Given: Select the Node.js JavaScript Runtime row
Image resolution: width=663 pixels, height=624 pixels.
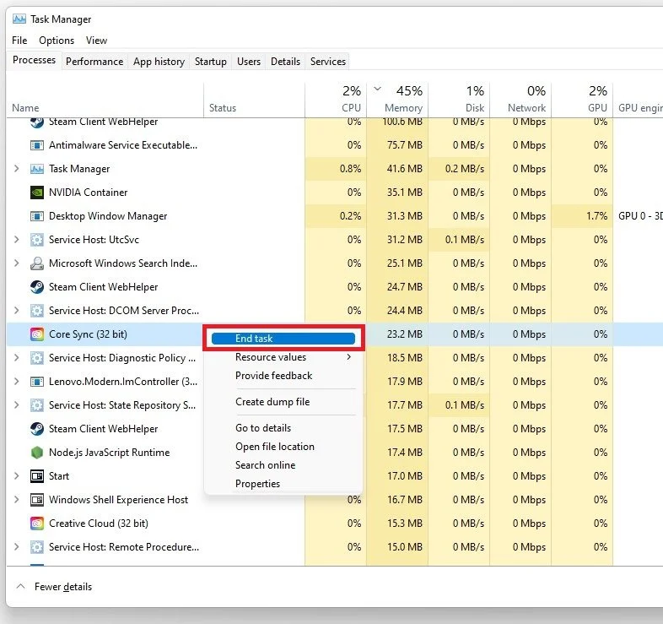Looking at the screenshot, I should tap(335, 453).
